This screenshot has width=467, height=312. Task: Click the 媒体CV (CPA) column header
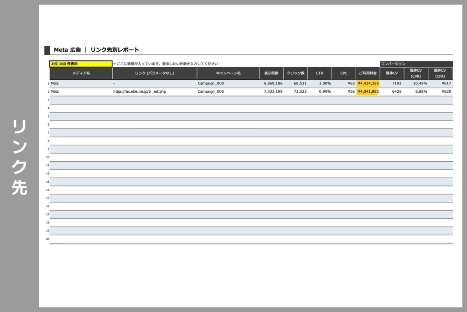(x=440, y=73)
